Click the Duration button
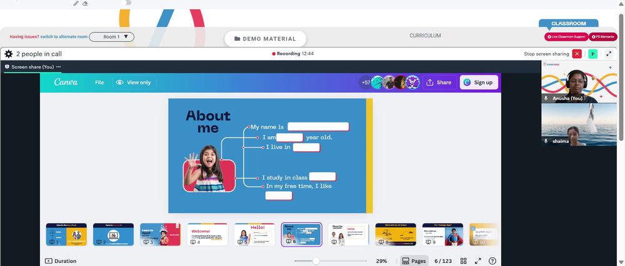Image resolution: width=625 pixels, height=266 pixels. click(x=61, y=261)
